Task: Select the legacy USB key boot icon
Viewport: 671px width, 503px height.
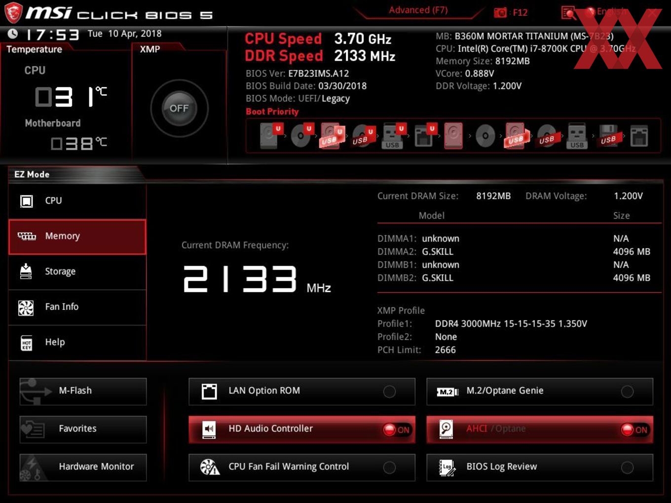Action: 577,136
